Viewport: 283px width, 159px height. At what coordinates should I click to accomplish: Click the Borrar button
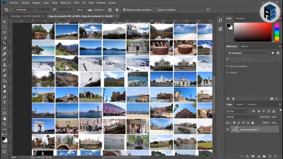click(80, 10)
